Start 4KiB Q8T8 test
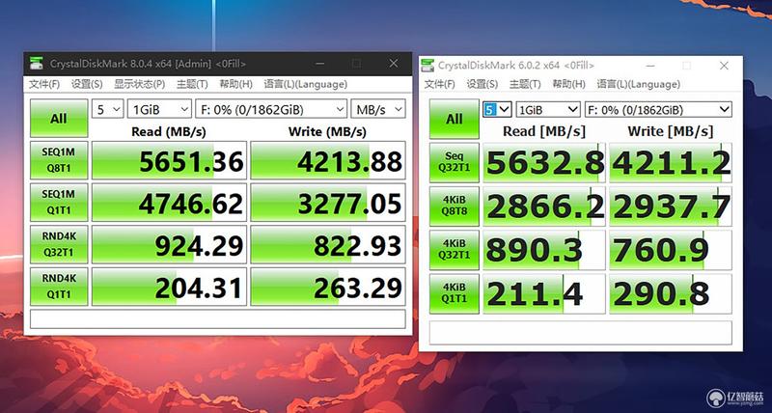This screenshot has width=772, height=413. [x=454, y=206]
